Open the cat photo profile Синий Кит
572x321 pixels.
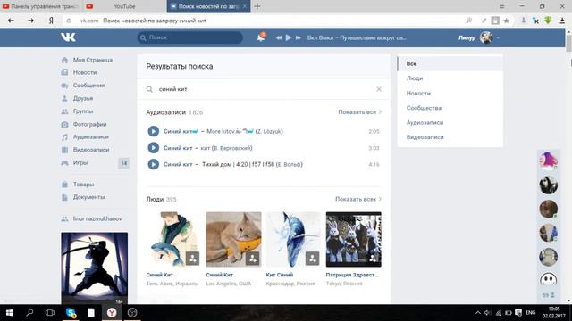pos(233,239)
